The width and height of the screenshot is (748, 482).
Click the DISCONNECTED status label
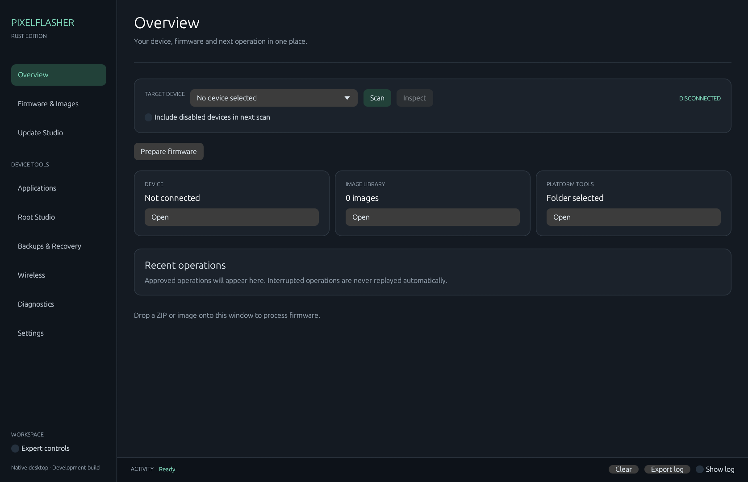pyautogui.click(x=700, y=99)
